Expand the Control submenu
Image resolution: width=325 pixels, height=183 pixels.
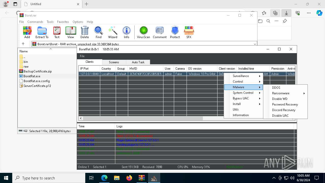243,82
